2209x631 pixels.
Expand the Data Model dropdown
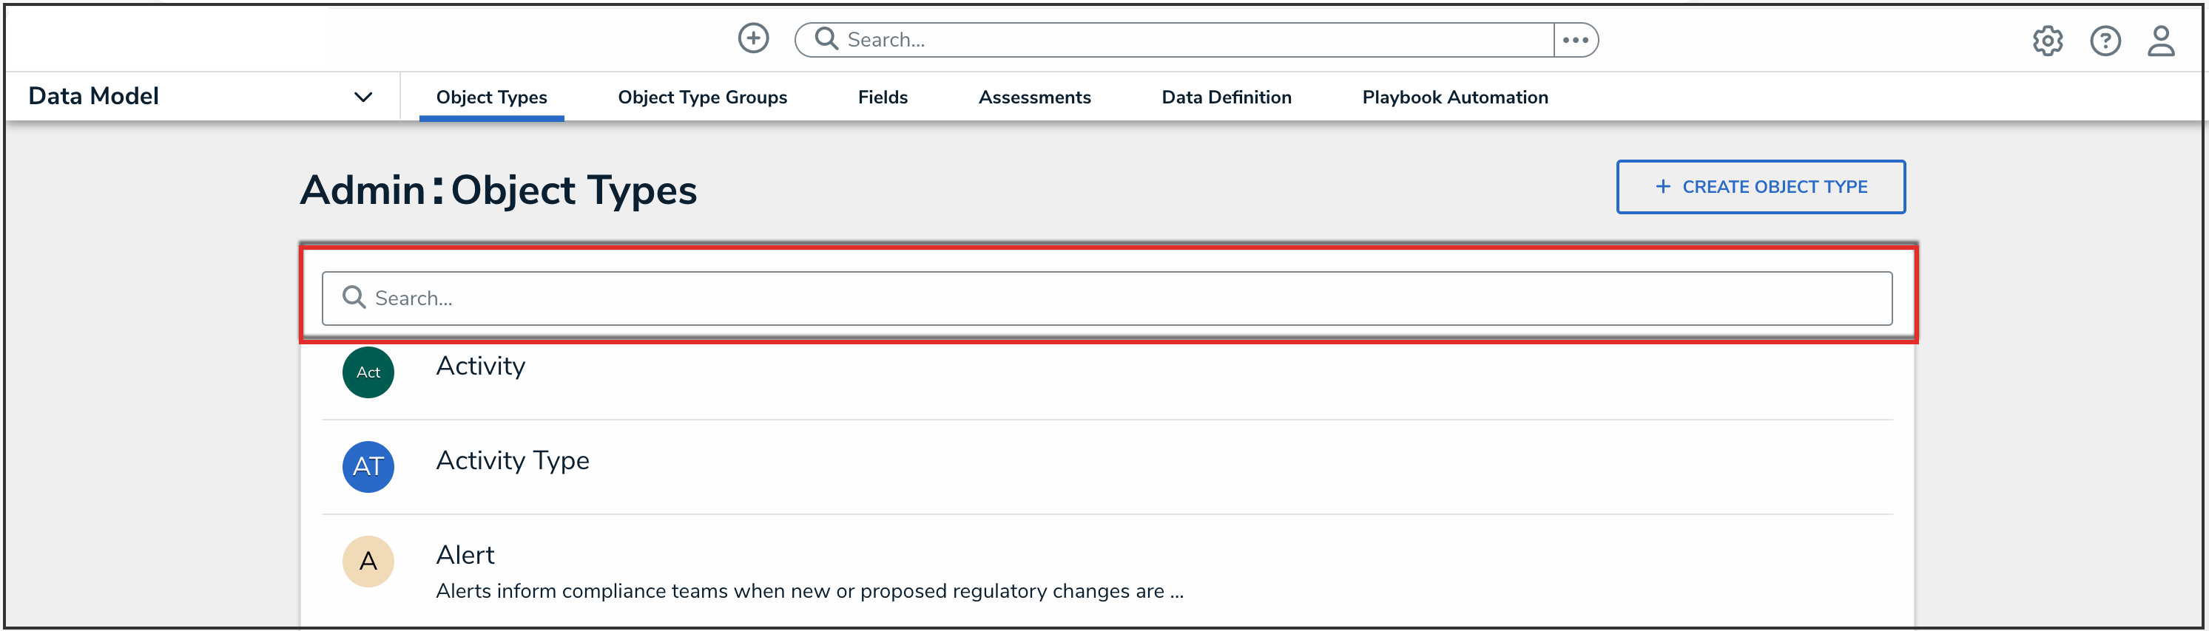coord(362,97)
